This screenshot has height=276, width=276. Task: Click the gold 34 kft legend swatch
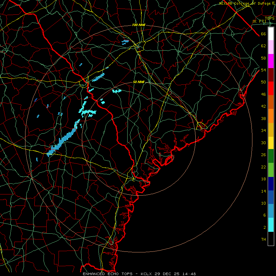271,130
